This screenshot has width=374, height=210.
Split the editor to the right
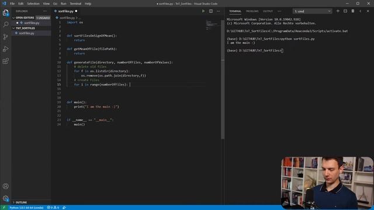[x=211, y=11]
